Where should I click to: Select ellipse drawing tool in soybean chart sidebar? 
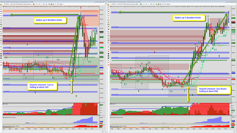tap(109, 38)
